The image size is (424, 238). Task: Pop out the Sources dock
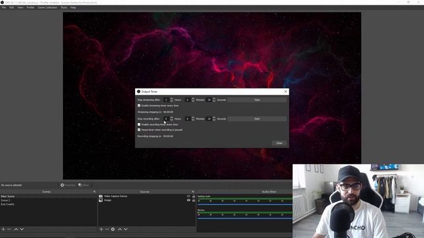click(x=193, y=192)
